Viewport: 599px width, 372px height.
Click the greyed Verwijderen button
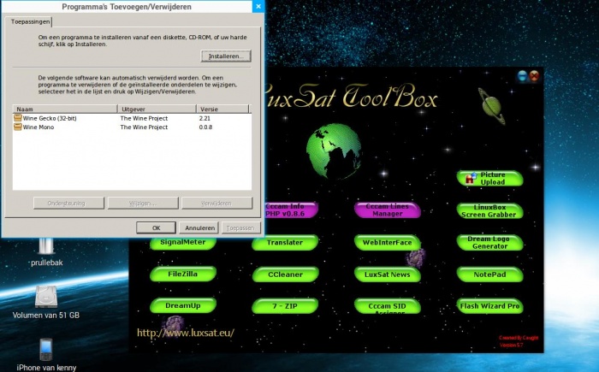point(216,204)
